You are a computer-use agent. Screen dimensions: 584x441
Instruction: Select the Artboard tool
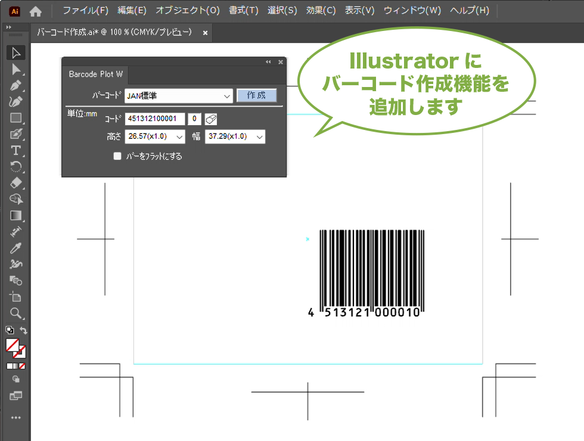pos(15,297)
